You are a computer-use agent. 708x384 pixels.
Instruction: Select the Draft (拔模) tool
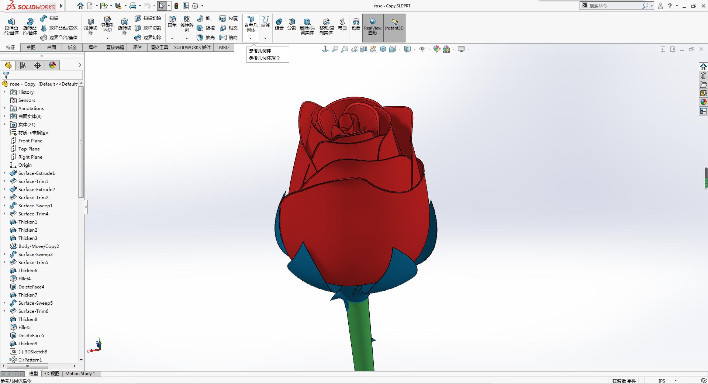pos(206,28)
